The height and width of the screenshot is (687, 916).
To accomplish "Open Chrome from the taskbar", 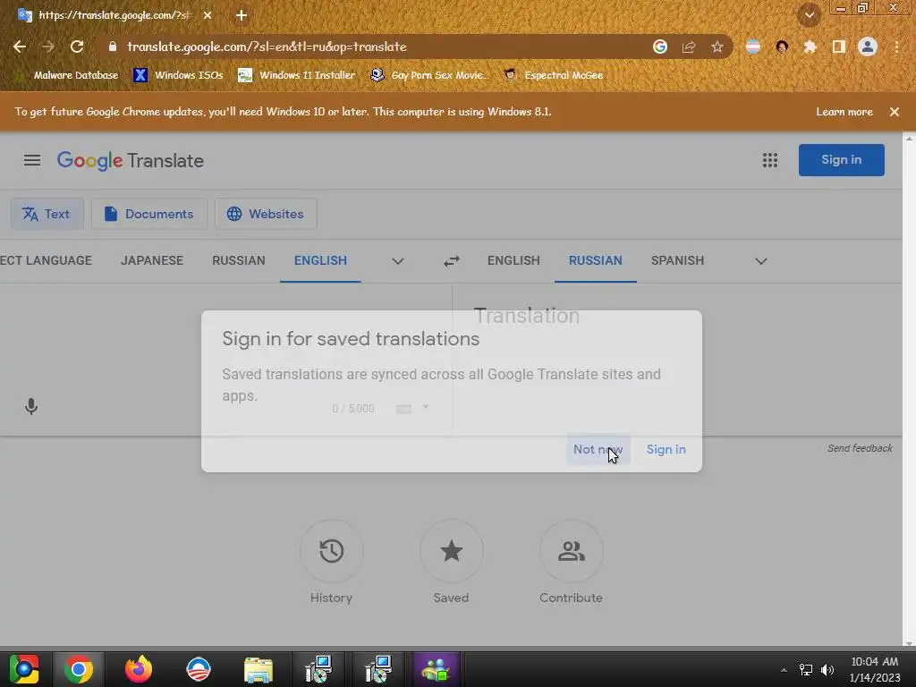I will [x=79, y=669].
